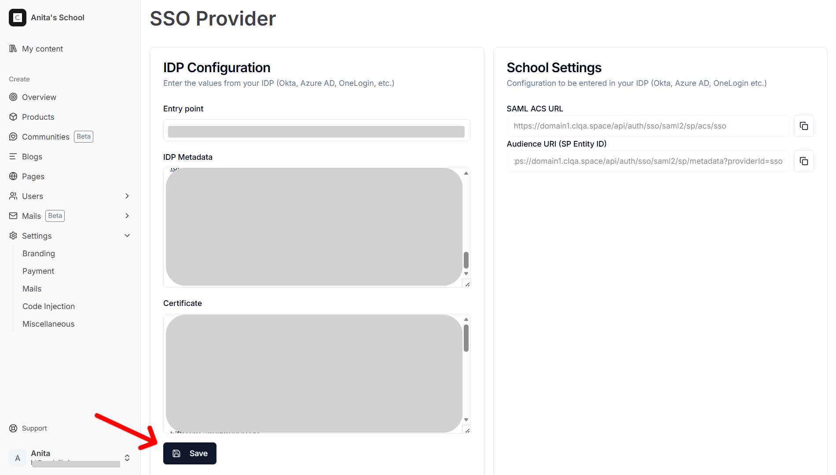The image size is (836, 475).
Task: Click Anita's School logo
Action: coord(18,18)
